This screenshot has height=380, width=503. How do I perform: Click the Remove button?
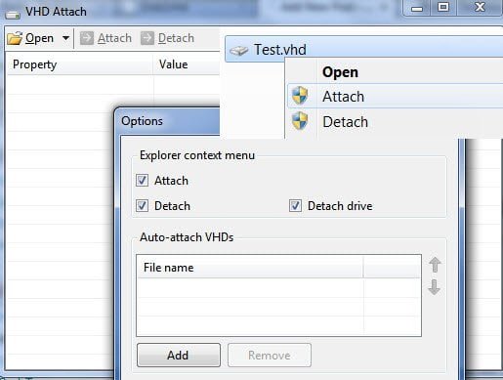click(x=270, y=356)
